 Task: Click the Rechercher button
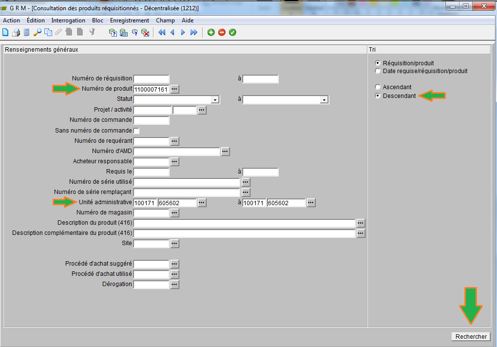click(471, 337)
